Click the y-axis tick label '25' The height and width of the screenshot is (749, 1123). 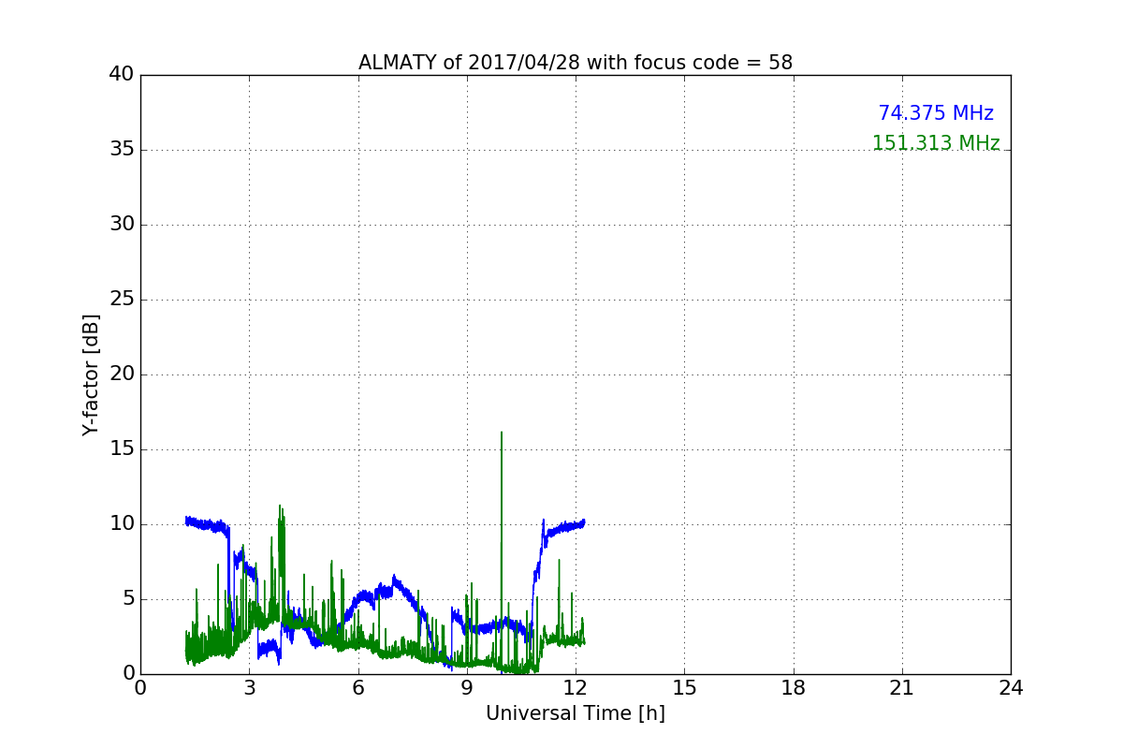[x=122, y=300]
